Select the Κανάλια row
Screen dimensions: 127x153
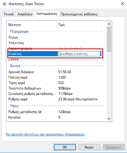(x=55, y=117)
